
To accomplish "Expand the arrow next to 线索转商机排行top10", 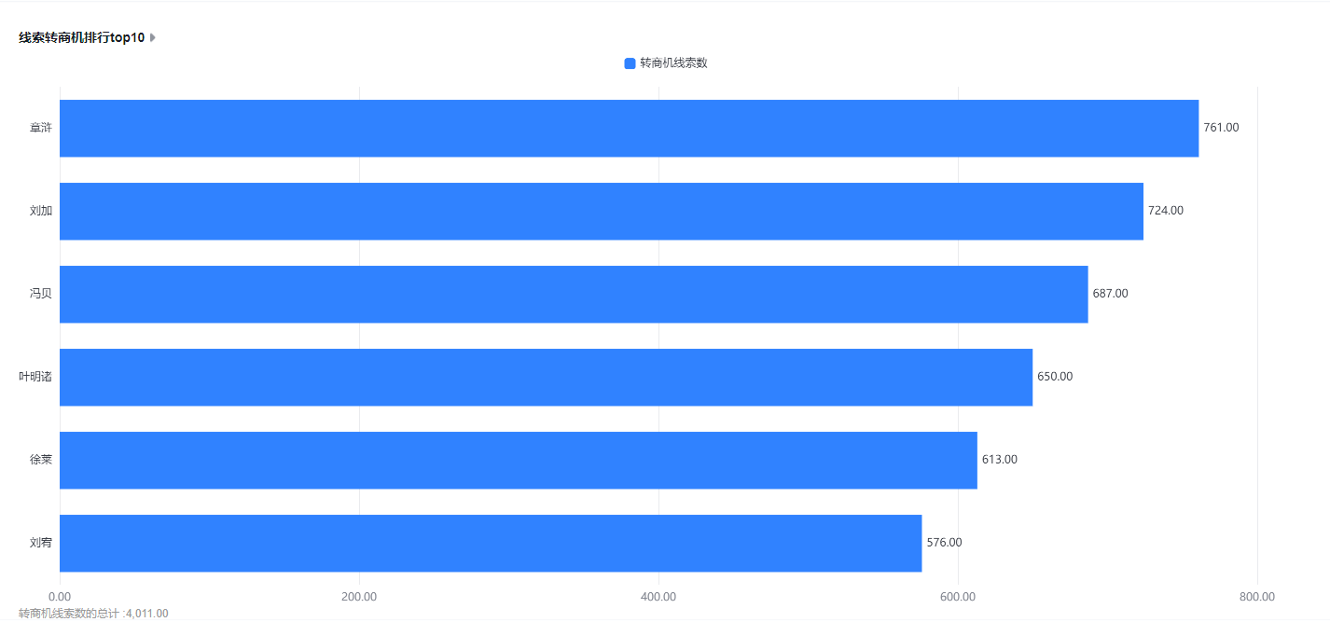I will click(x=153, y=37).
